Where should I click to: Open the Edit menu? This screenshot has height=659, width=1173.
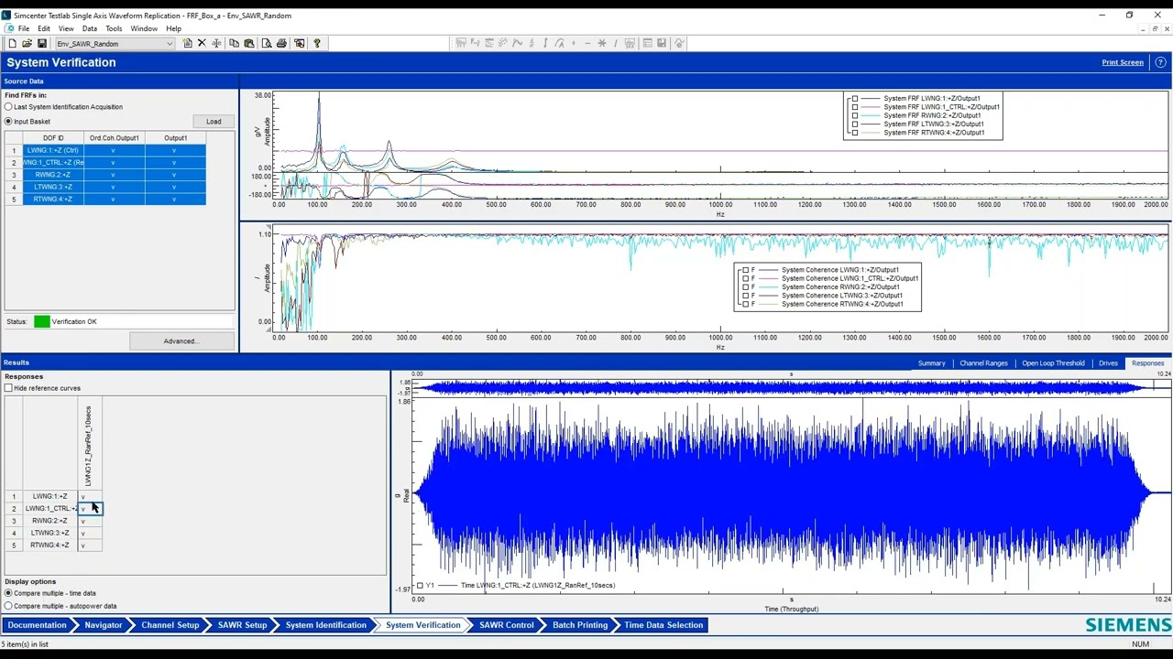[x=44, y=28]
